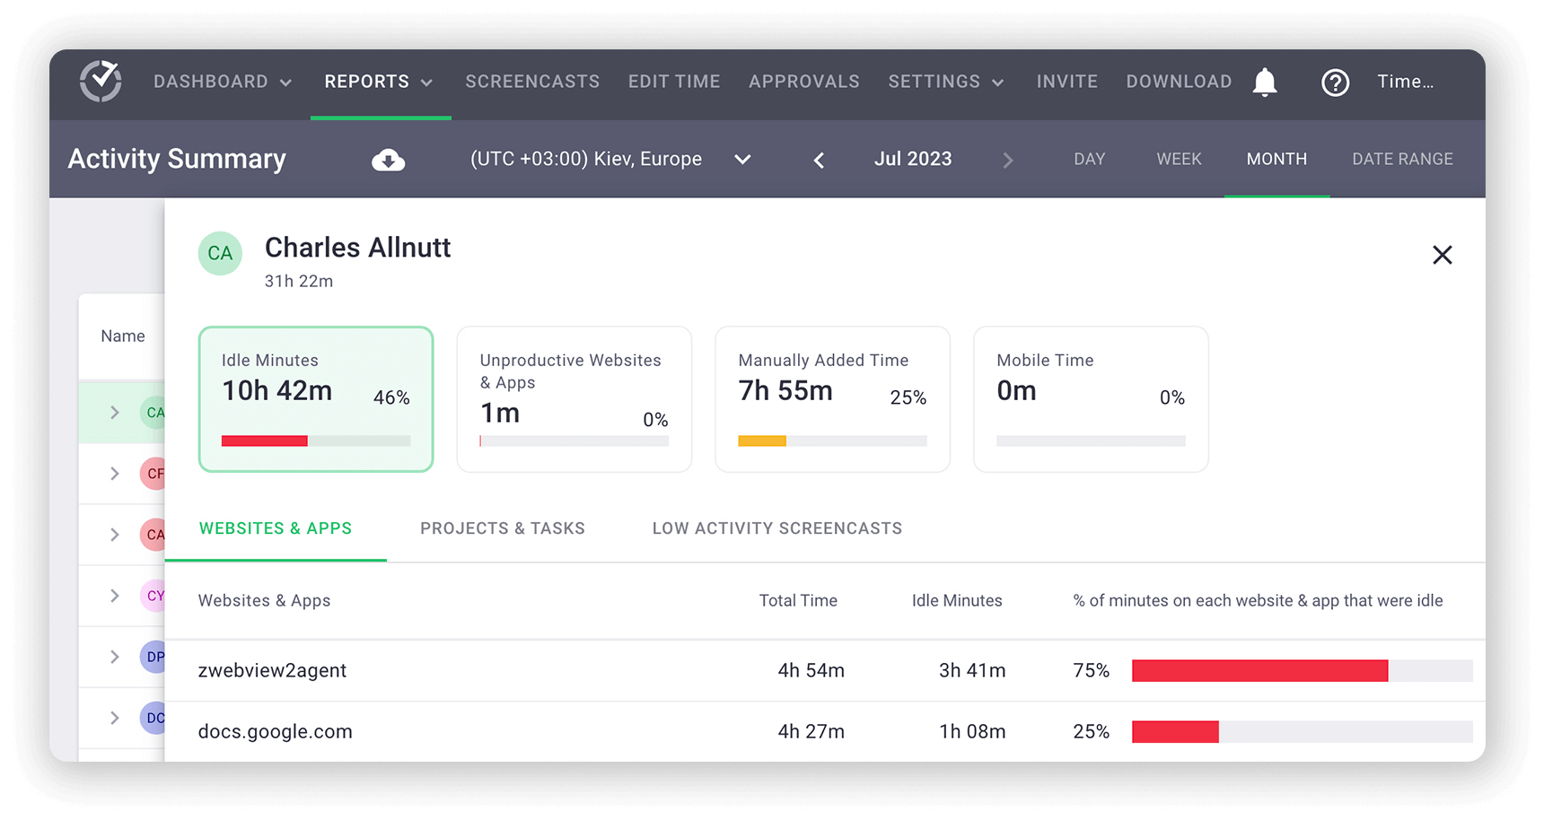The width and height of the screenshot is (1544, 820).
Task: Open the Download menu item
Action: pos(1179,82)
